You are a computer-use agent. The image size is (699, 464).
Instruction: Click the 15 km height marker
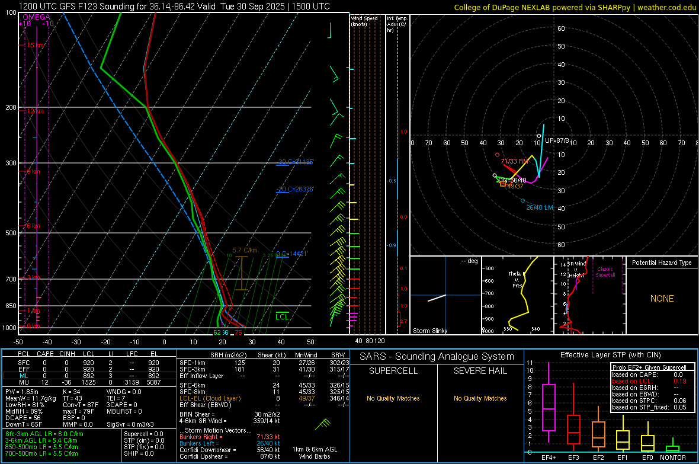pyautogui.click(x=35, y=45)
